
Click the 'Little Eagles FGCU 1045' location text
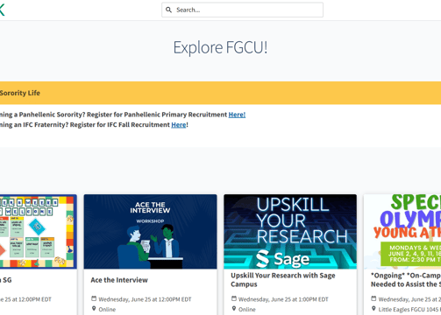(409, 310)
